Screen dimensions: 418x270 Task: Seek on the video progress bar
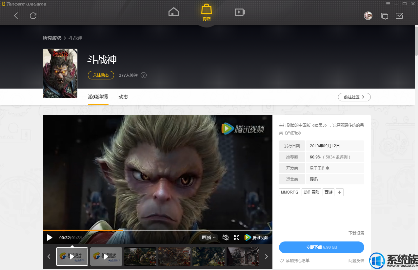(x=158, y=230)
